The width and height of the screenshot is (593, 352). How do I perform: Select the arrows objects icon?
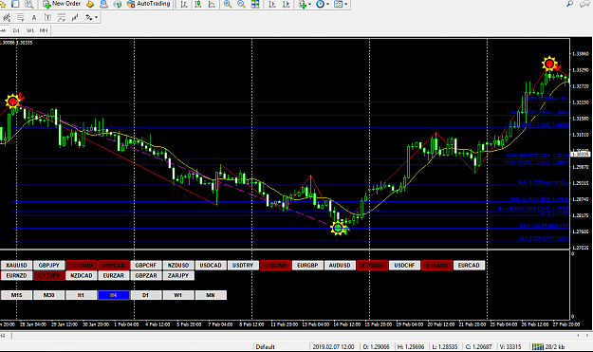click(x=89, y=17)
